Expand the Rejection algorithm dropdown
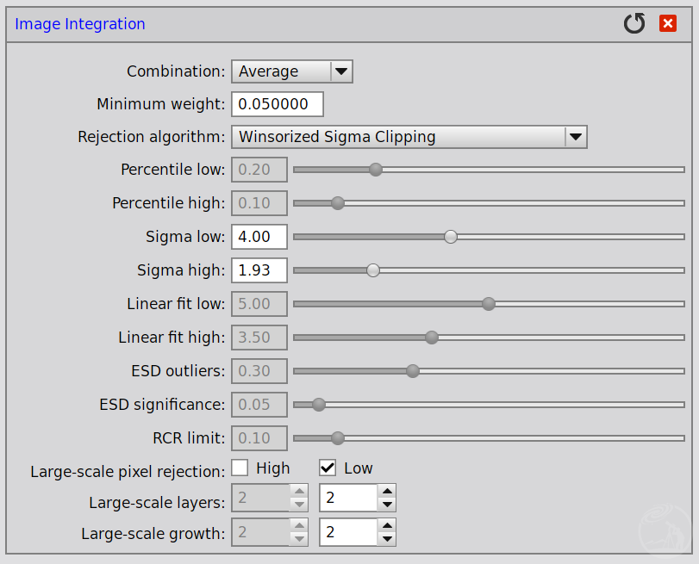This screenshot has width=699, height=564. pos(576,136)
